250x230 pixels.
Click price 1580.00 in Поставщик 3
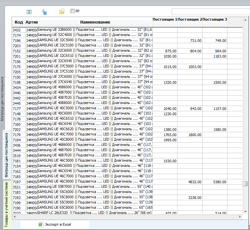coord(220,130)
